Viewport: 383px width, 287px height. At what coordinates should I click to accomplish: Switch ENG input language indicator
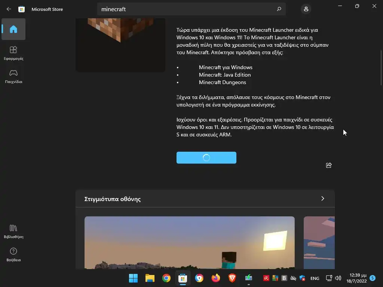click(315, 278)
